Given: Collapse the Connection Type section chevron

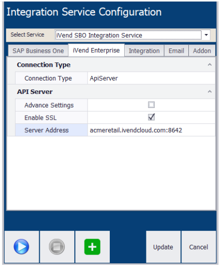Looking at the screenshot, I should [210, 65].
